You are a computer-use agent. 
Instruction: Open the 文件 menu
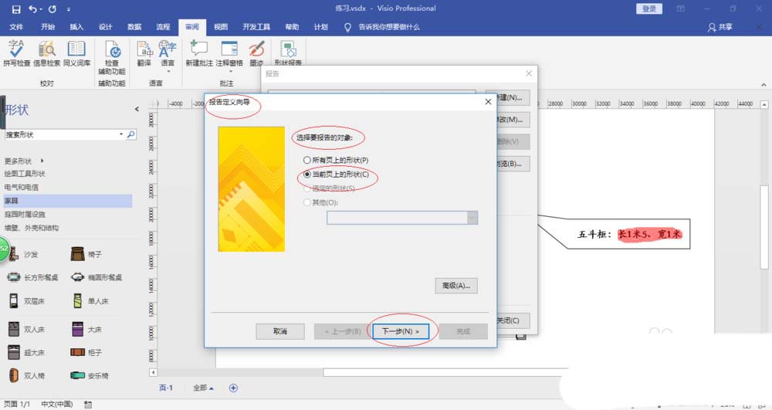pyautogui.click(x=16, y=27)
